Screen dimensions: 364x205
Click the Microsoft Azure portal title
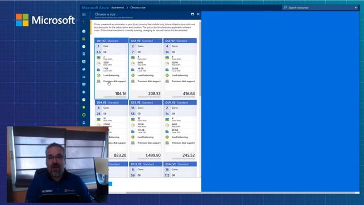(x=95, y=7)
